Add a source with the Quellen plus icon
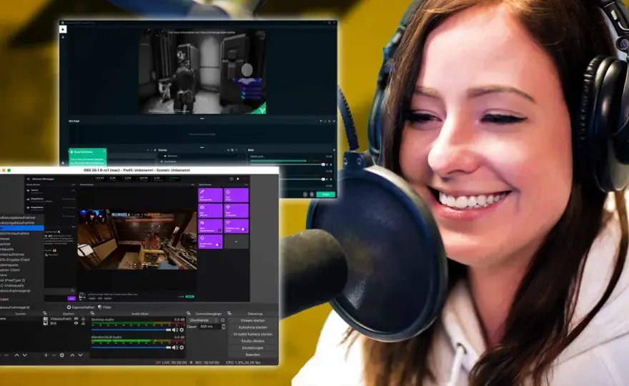The image size is (629, 386). point(46,355)
